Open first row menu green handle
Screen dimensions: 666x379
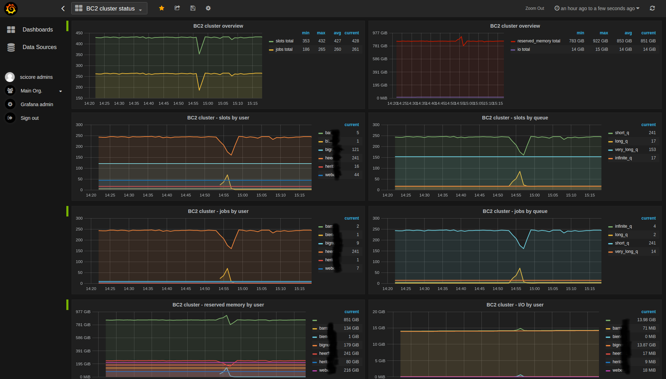click(67, 26)
